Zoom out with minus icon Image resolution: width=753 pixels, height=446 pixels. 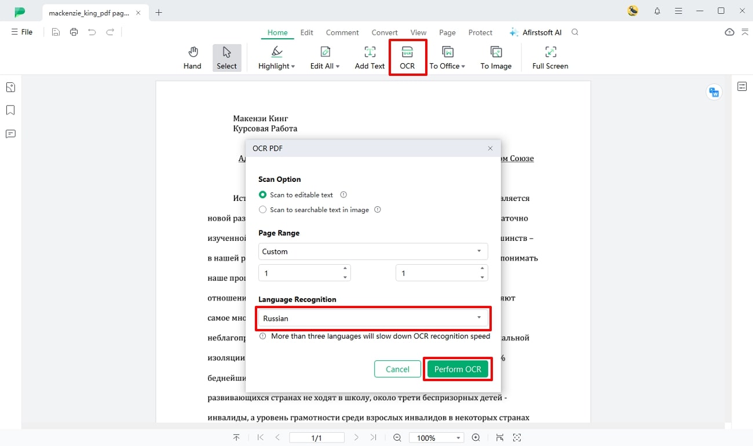[397, 438]
